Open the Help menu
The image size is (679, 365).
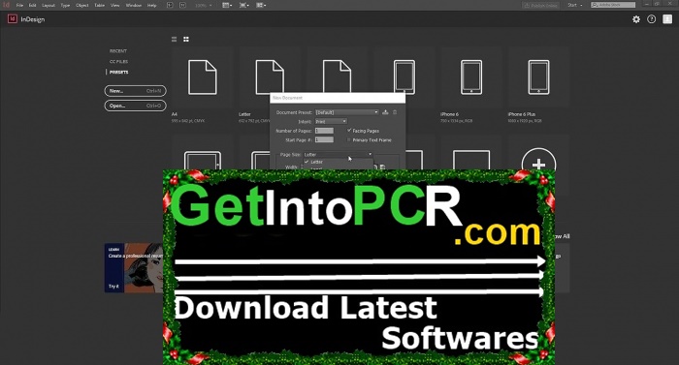[151, 5]
